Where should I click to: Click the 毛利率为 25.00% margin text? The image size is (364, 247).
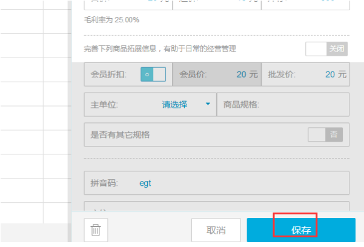click(x=112, y=20)
